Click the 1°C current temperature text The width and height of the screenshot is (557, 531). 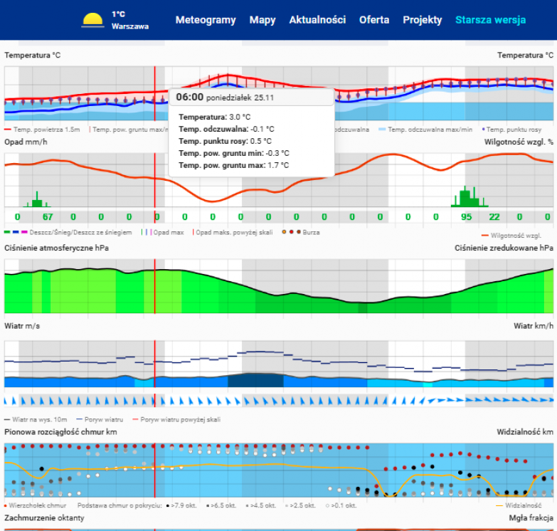118,14
